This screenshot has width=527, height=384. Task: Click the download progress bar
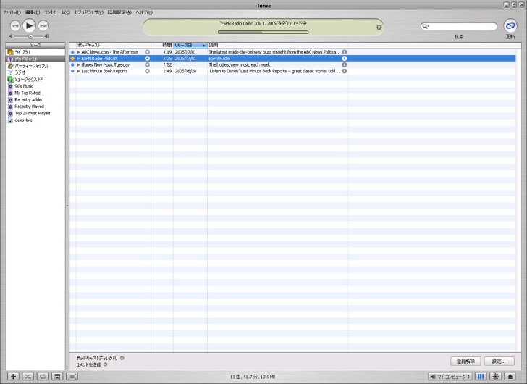click(263, 33)
